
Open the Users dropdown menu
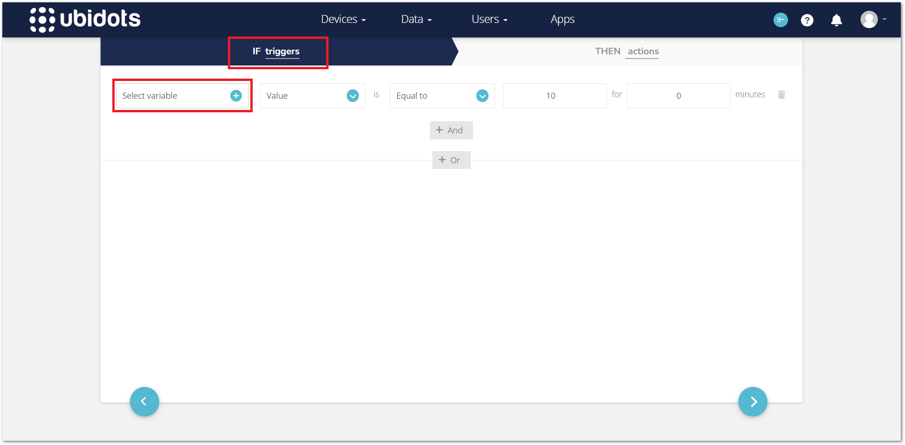489,20
